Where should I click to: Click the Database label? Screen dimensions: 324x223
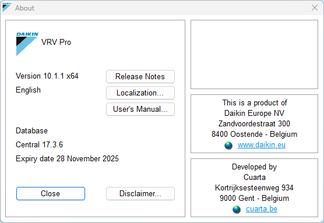point(31,130)
